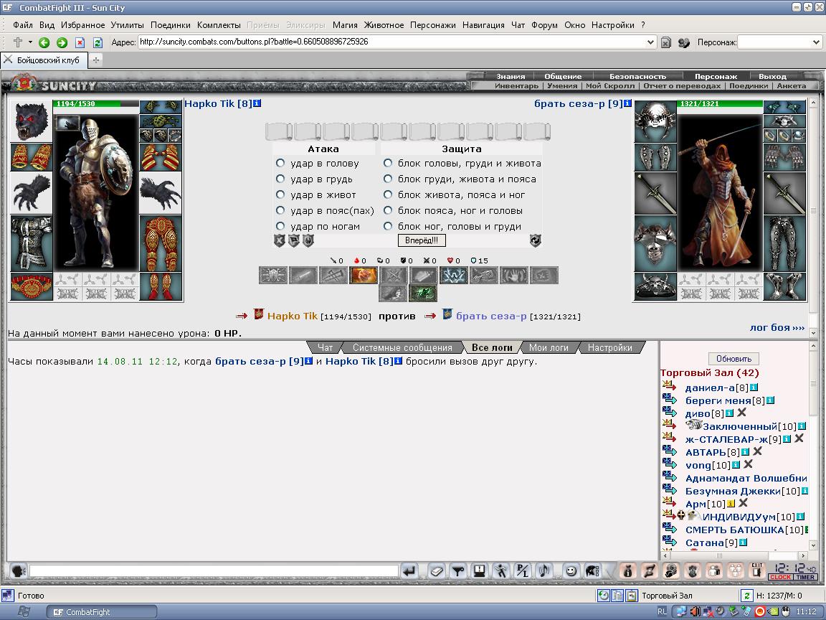Expand the dropdown arrow beside cross icon
Screen dimensions: 826x620
click(x=30, y=42)
